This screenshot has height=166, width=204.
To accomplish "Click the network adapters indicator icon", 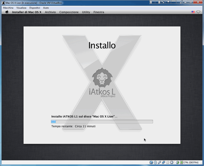I will [164, 162].
